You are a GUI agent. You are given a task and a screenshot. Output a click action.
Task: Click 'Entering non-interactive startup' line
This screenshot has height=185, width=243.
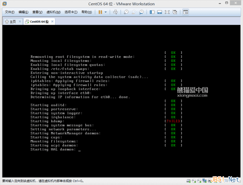click(67, 73)
